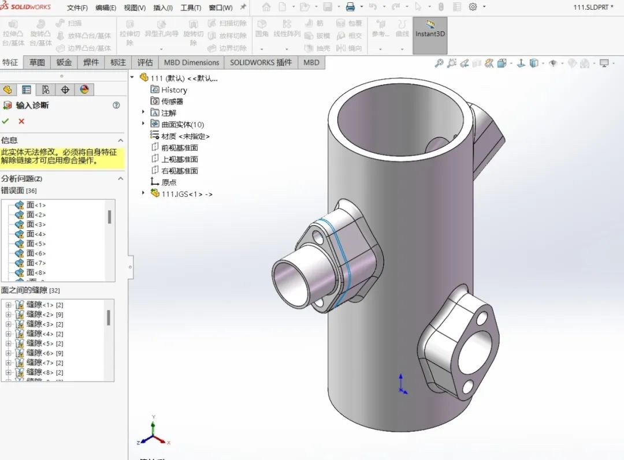Viewport: 624px width, 460px height.
Task: Switch to DisplayManager color ball tab
Action: click(x=84, y=90)
